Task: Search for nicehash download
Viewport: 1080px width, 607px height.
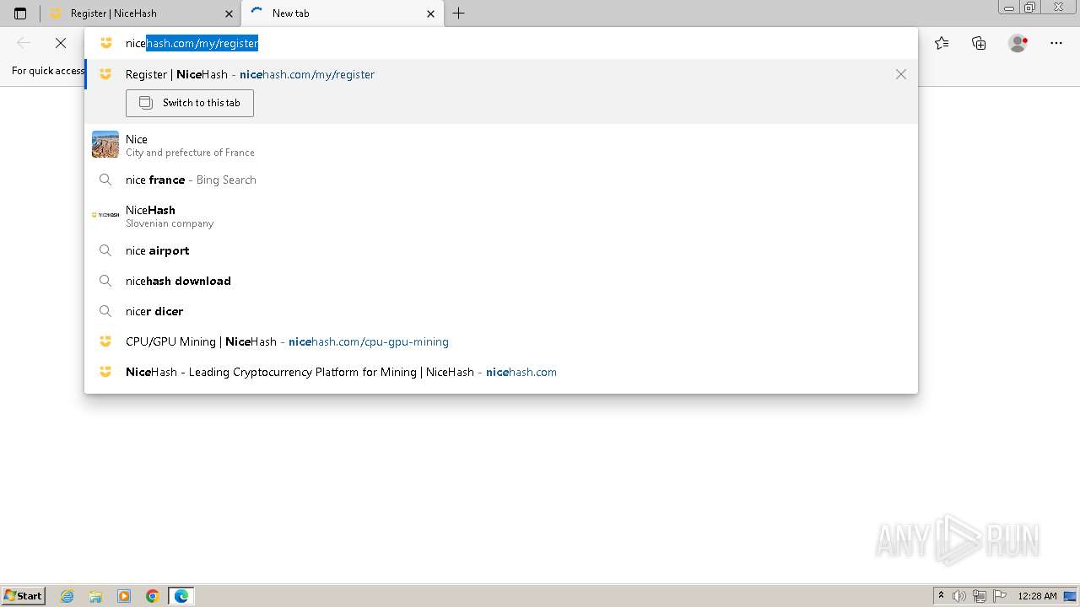Action: coord(501,281)
